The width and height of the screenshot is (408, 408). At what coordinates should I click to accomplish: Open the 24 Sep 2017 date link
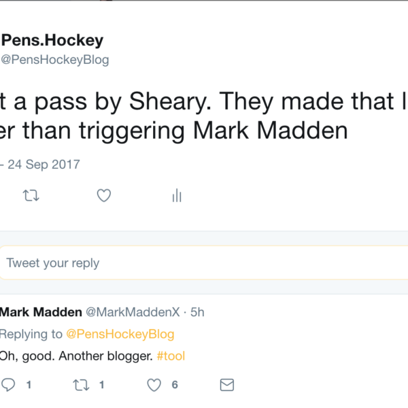coord(50,164)
